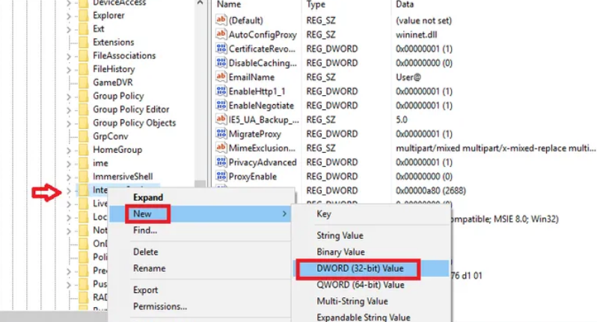The image size is (597, 322).
Task: Click Rename in the context menu
Action: click(149, 268)
